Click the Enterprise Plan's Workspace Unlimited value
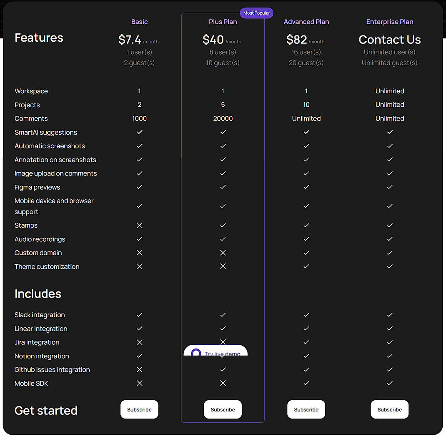Image resolution: width=446 pixels, height=439 pixels. tap(390, 91)
